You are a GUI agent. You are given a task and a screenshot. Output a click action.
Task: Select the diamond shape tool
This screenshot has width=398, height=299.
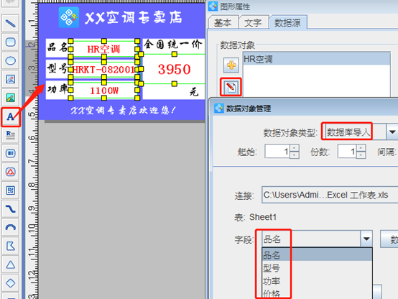pos(10,282)
